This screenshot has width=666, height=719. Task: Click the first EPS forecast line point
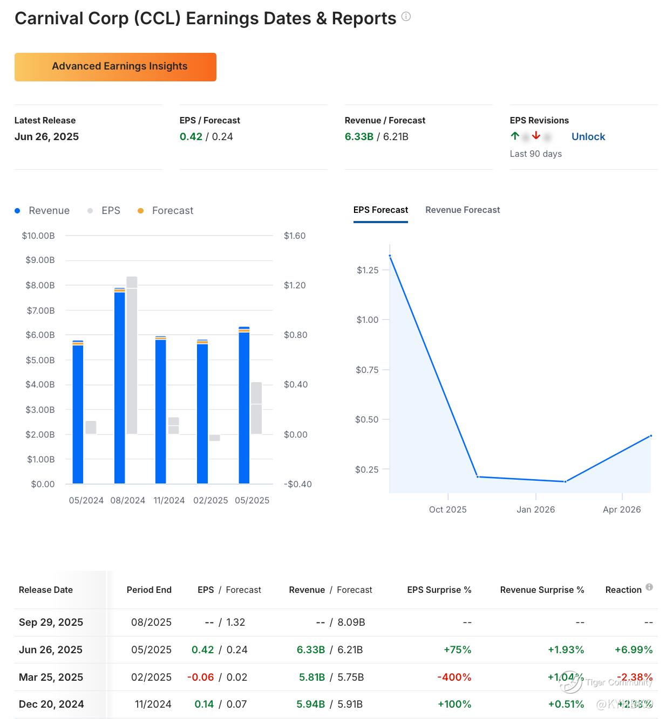click(390, 255)
